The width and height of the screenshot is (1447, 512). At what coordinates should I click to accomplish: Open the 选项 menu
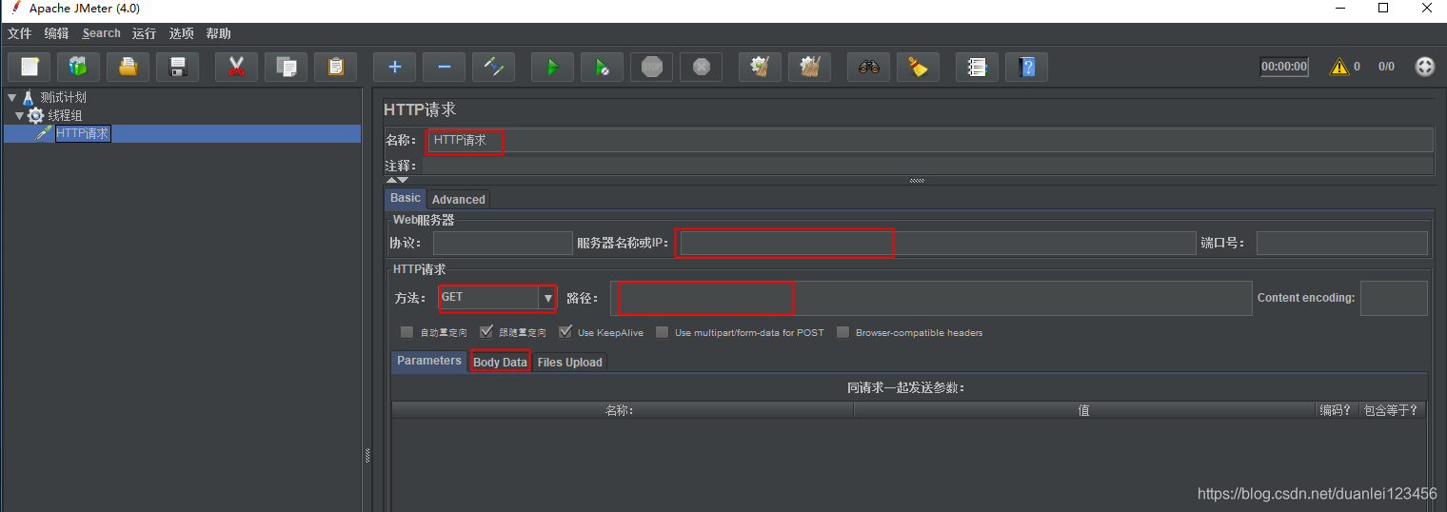tap(182, 33)
